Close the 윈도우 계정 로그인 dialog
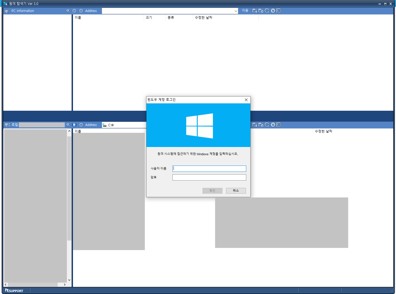This screenshot has width=396, height=294. 246,100
